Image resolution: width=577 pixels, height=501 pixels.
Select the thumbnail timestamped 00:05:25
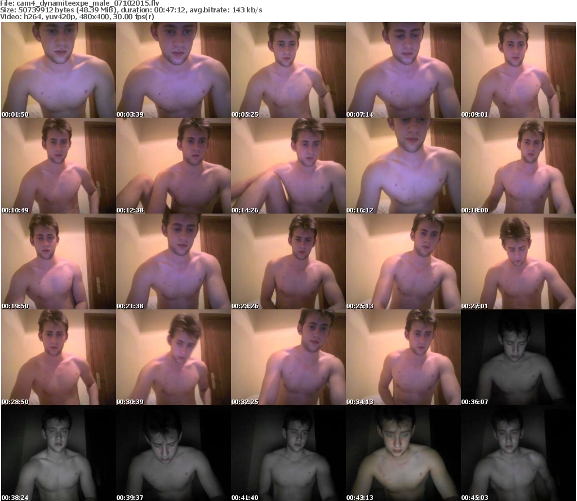coord(288,70)
